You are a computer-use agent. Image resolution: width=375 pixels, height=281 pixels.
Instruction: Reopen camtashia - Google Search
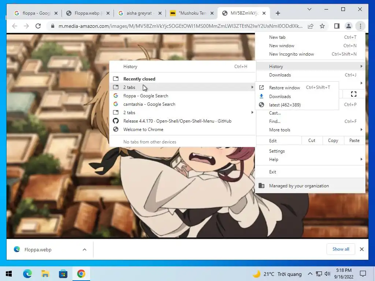[x=183, y=104]
